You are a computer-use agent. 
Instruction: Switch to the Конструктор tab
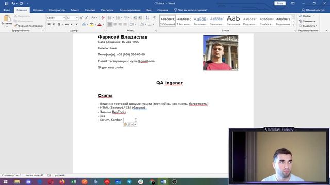57,10
